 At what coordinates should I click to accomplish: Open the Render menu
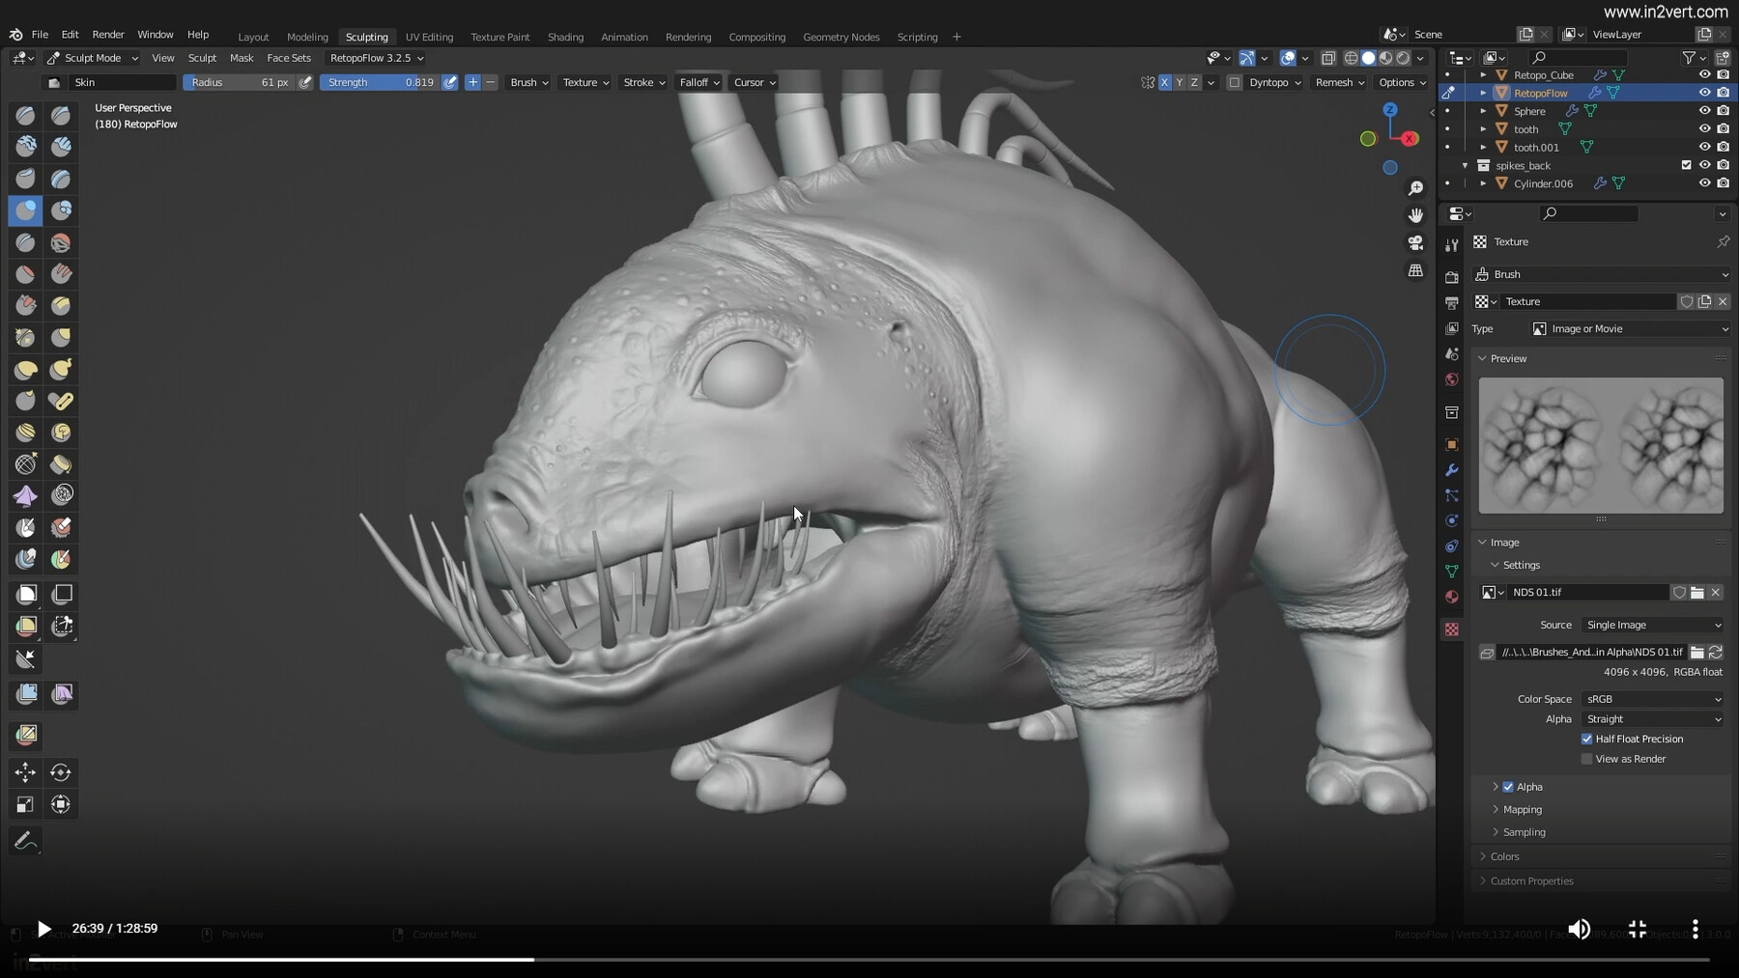point(108,35)
